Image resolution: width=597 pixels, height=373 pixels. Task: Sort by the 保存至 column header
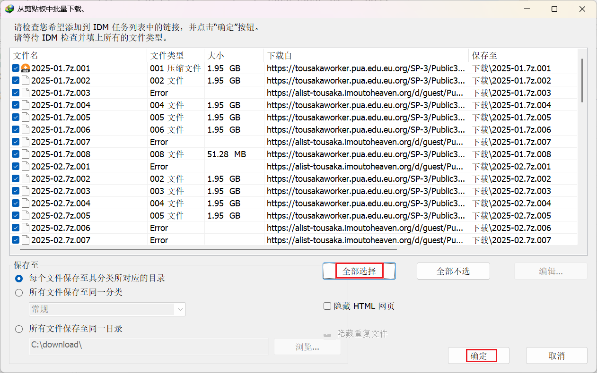click(x=523, y=56)
